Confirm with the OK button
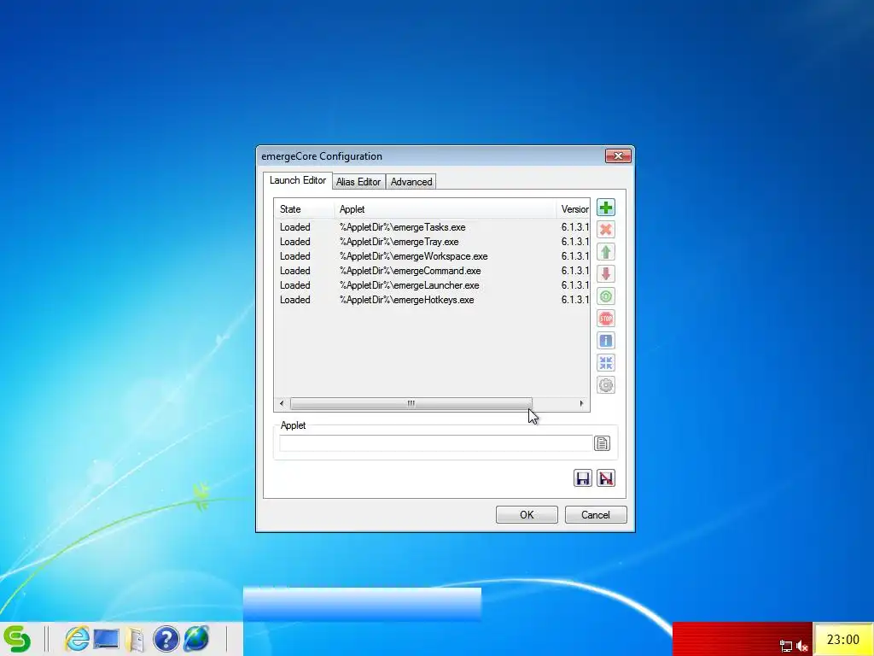Image resolution: width=874 pixels, height=656 pixels. (527, 515)
